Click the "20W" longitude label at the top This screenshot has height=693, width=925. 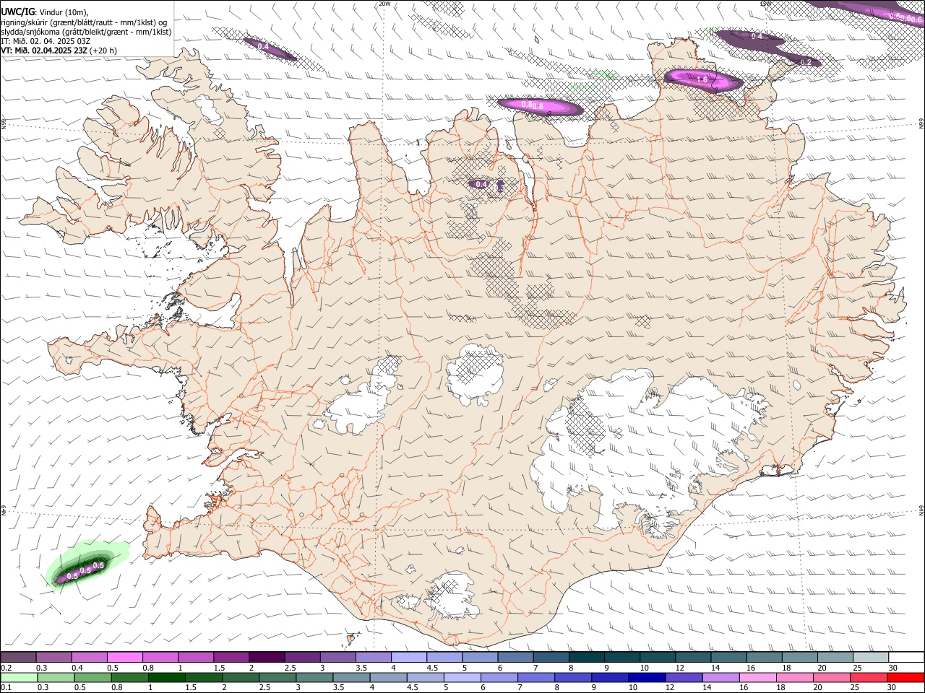click(x=384, y=4)
